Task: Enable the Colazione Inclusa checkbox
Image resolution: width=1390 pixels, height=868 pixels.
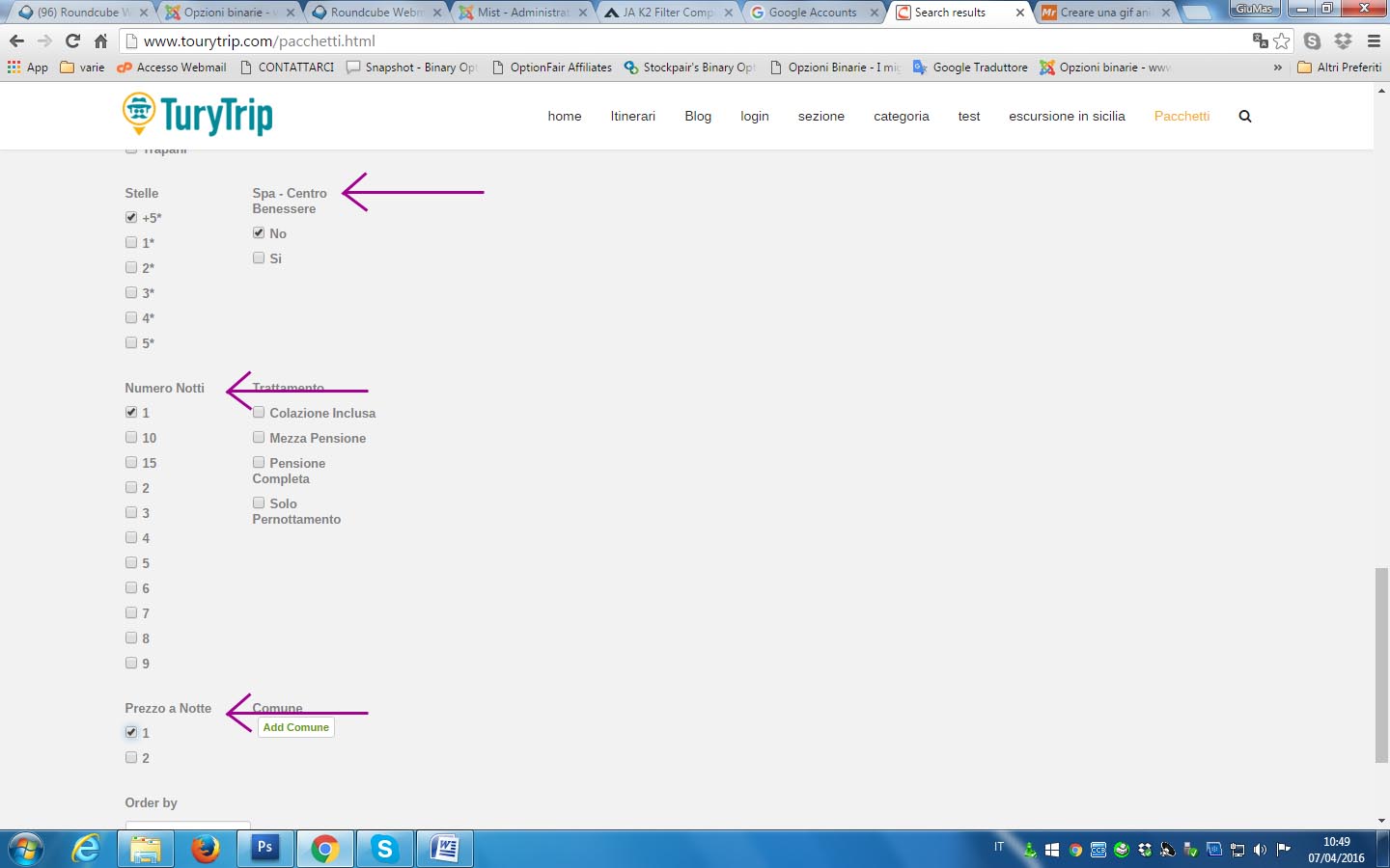Action: click(259, 412)
